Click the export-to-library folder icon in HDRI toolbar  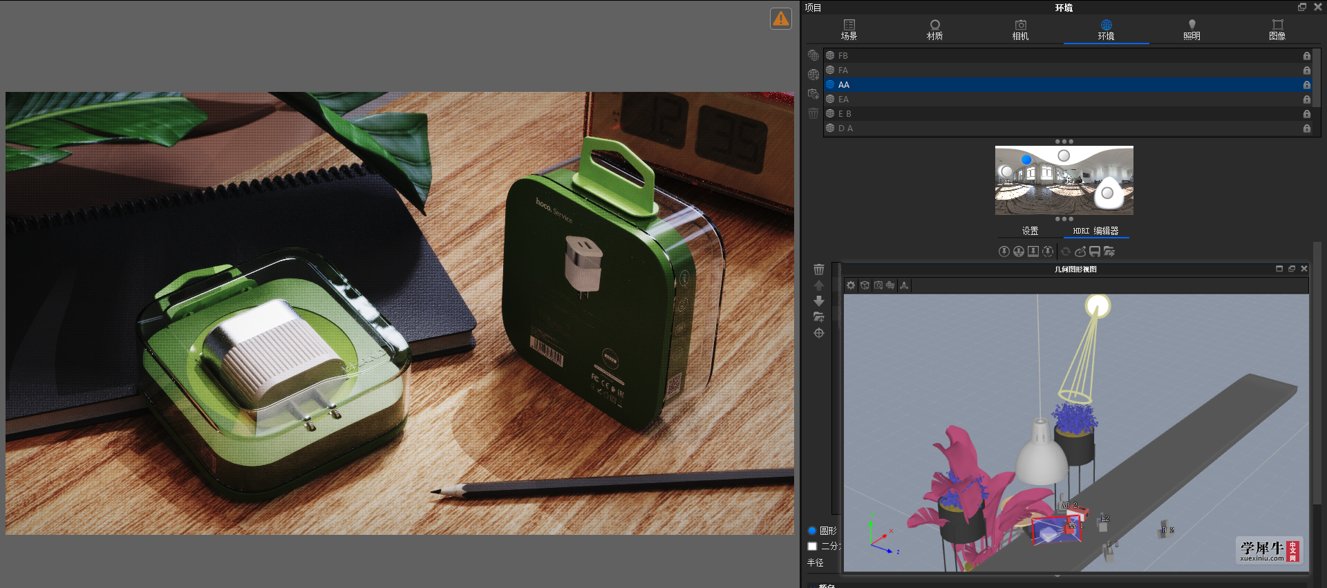point(1109,252)
